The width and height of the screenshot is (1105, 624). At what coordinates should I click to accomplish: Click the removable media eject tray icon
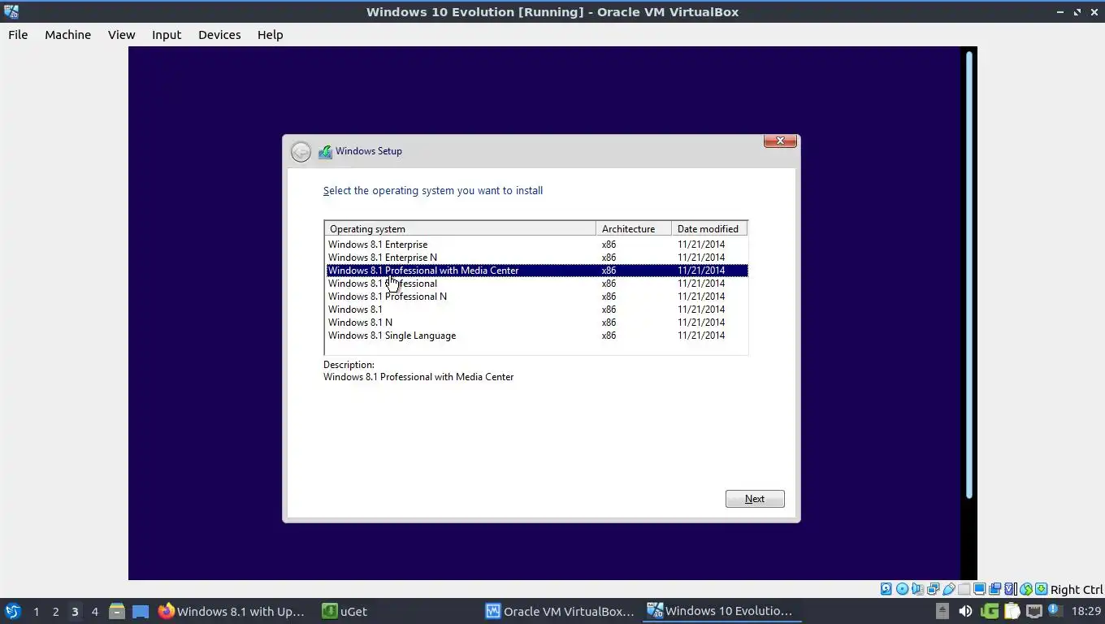pyautogui.click(x=942, y=611)
